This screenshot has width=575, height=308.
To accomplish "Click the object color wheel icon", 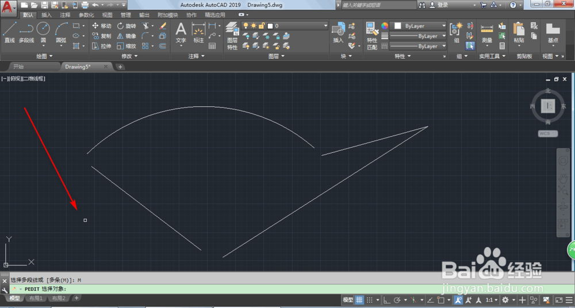I will 384,26.
